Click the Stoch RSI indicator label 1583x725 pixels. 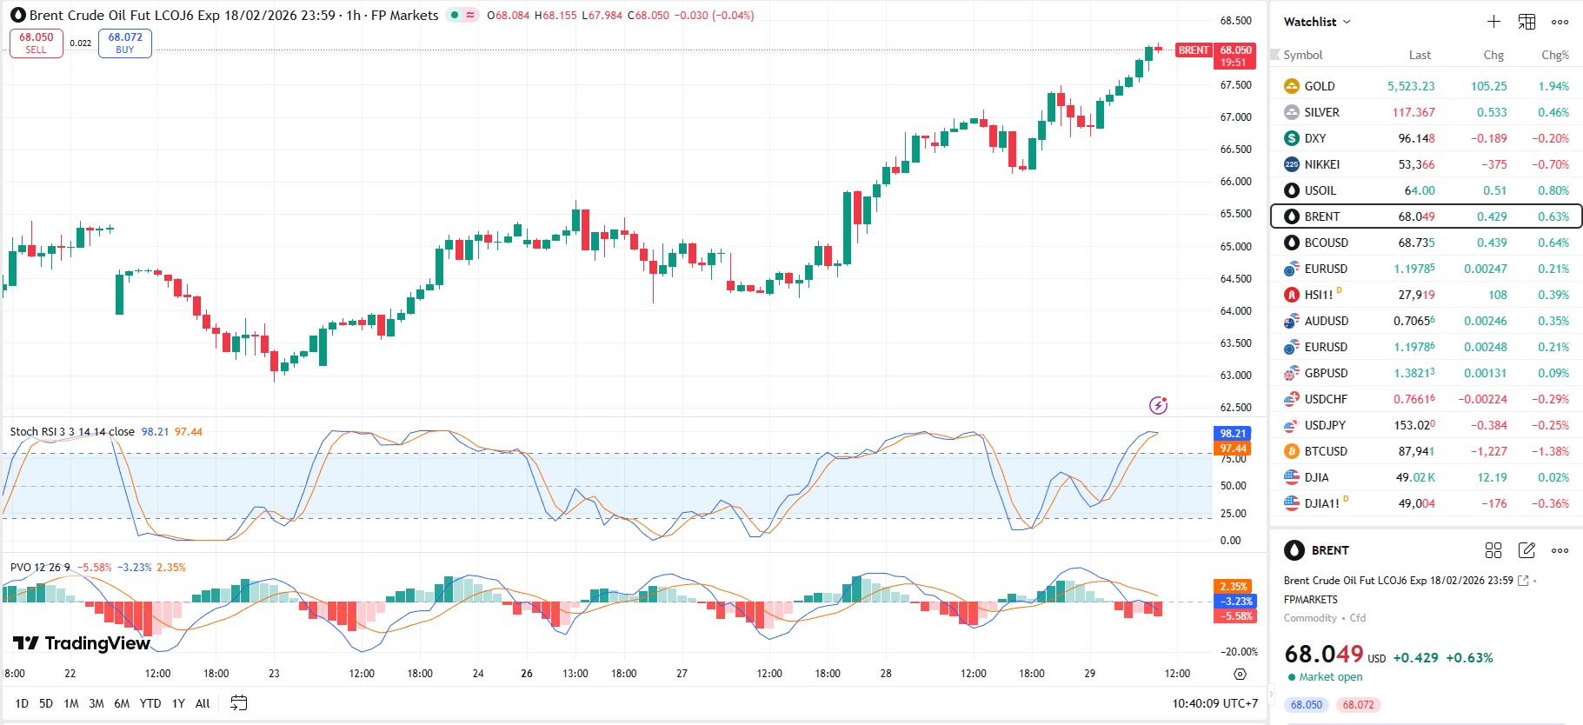coord(72,431)
